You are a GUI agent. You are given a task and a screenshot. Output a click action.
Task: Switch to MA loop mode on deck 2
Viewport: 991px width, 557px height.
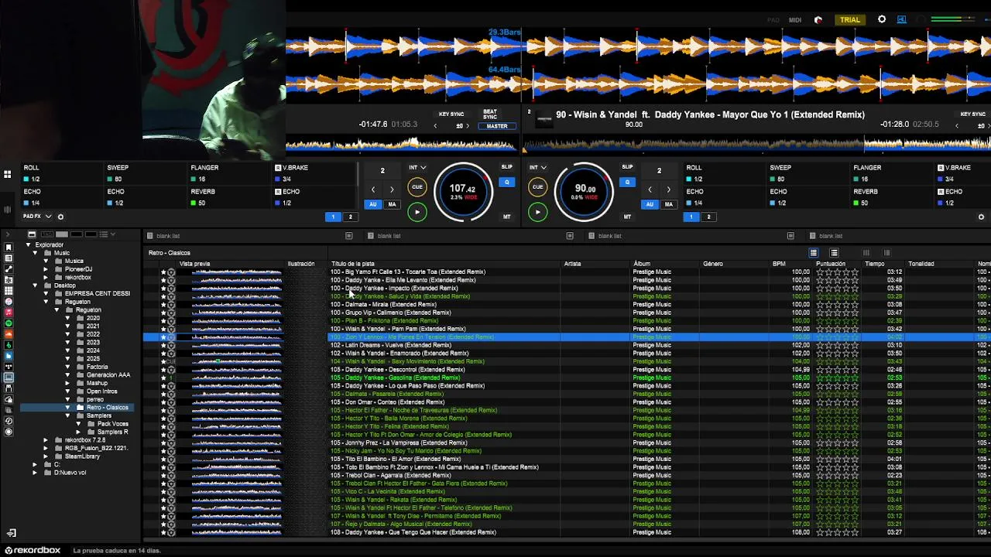[x=668, y=204]
